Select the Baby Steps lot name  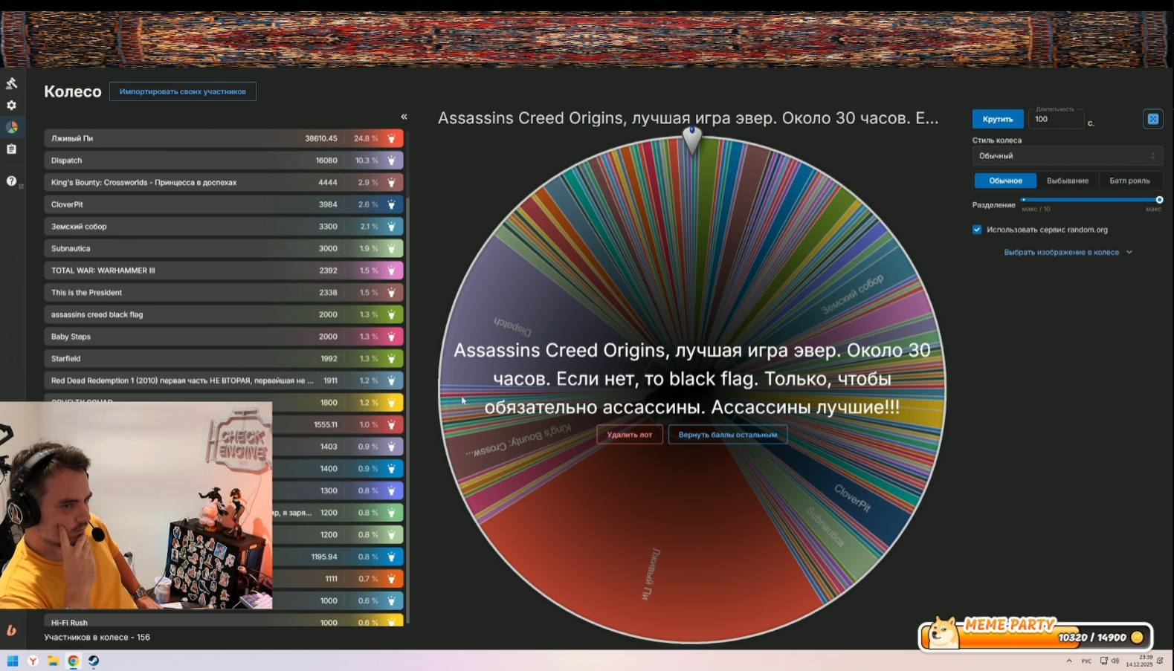point(71,337)
